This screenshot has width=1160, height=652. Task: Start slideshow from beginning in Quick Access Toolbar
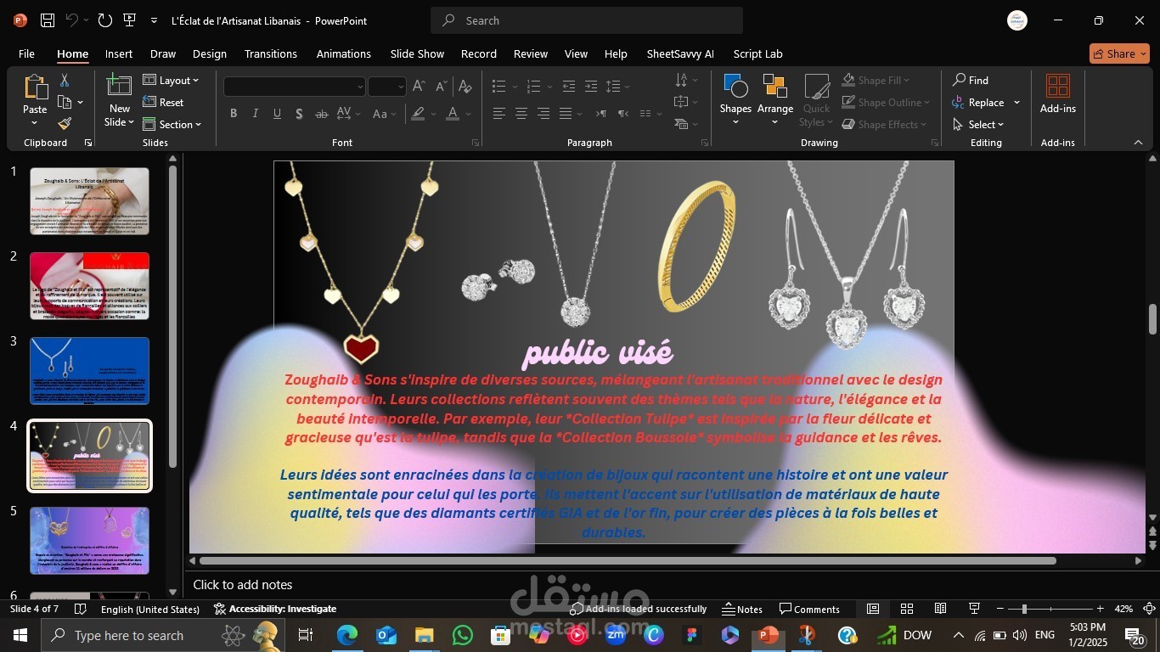tap(129, 20)
